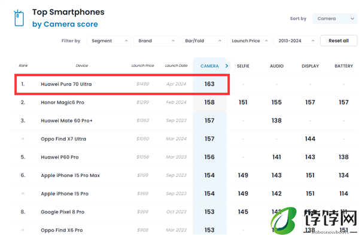Click selfie score 145 for Google Pixel 8 Pro

[243, 212]
